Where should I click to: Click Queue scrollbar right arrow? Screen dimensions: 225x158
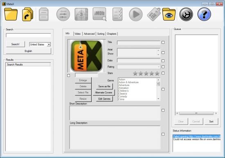tap(216, 113)
